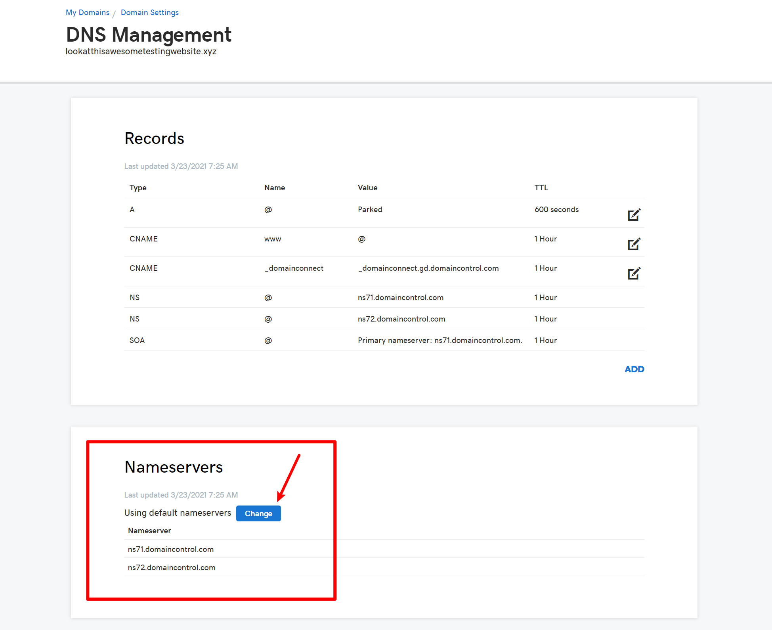This screenshot has height=630, width=772.
Task: Select the NS record with ns72.domaincontrol.com
Action: (401, 319)
